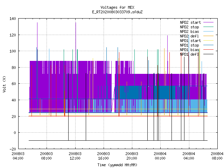Click the NPD2 bias light-blue legend line
Image resolution: width=224 pixels, height=168 pixels.
click(x=208, y=31)
